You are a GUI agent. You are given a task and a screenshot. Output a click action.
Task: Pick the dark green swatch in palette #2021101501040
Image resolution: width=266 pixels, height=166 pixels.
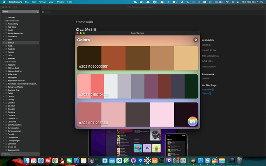tap(192, 86)
